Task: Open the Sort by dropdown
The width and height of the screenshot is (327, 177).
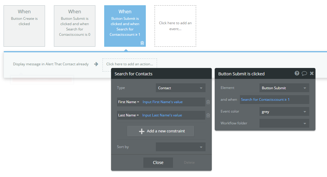Action: pos(181,147)
